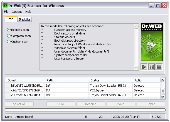Close the Dr.Web Scanner window

tap(164, 5)
